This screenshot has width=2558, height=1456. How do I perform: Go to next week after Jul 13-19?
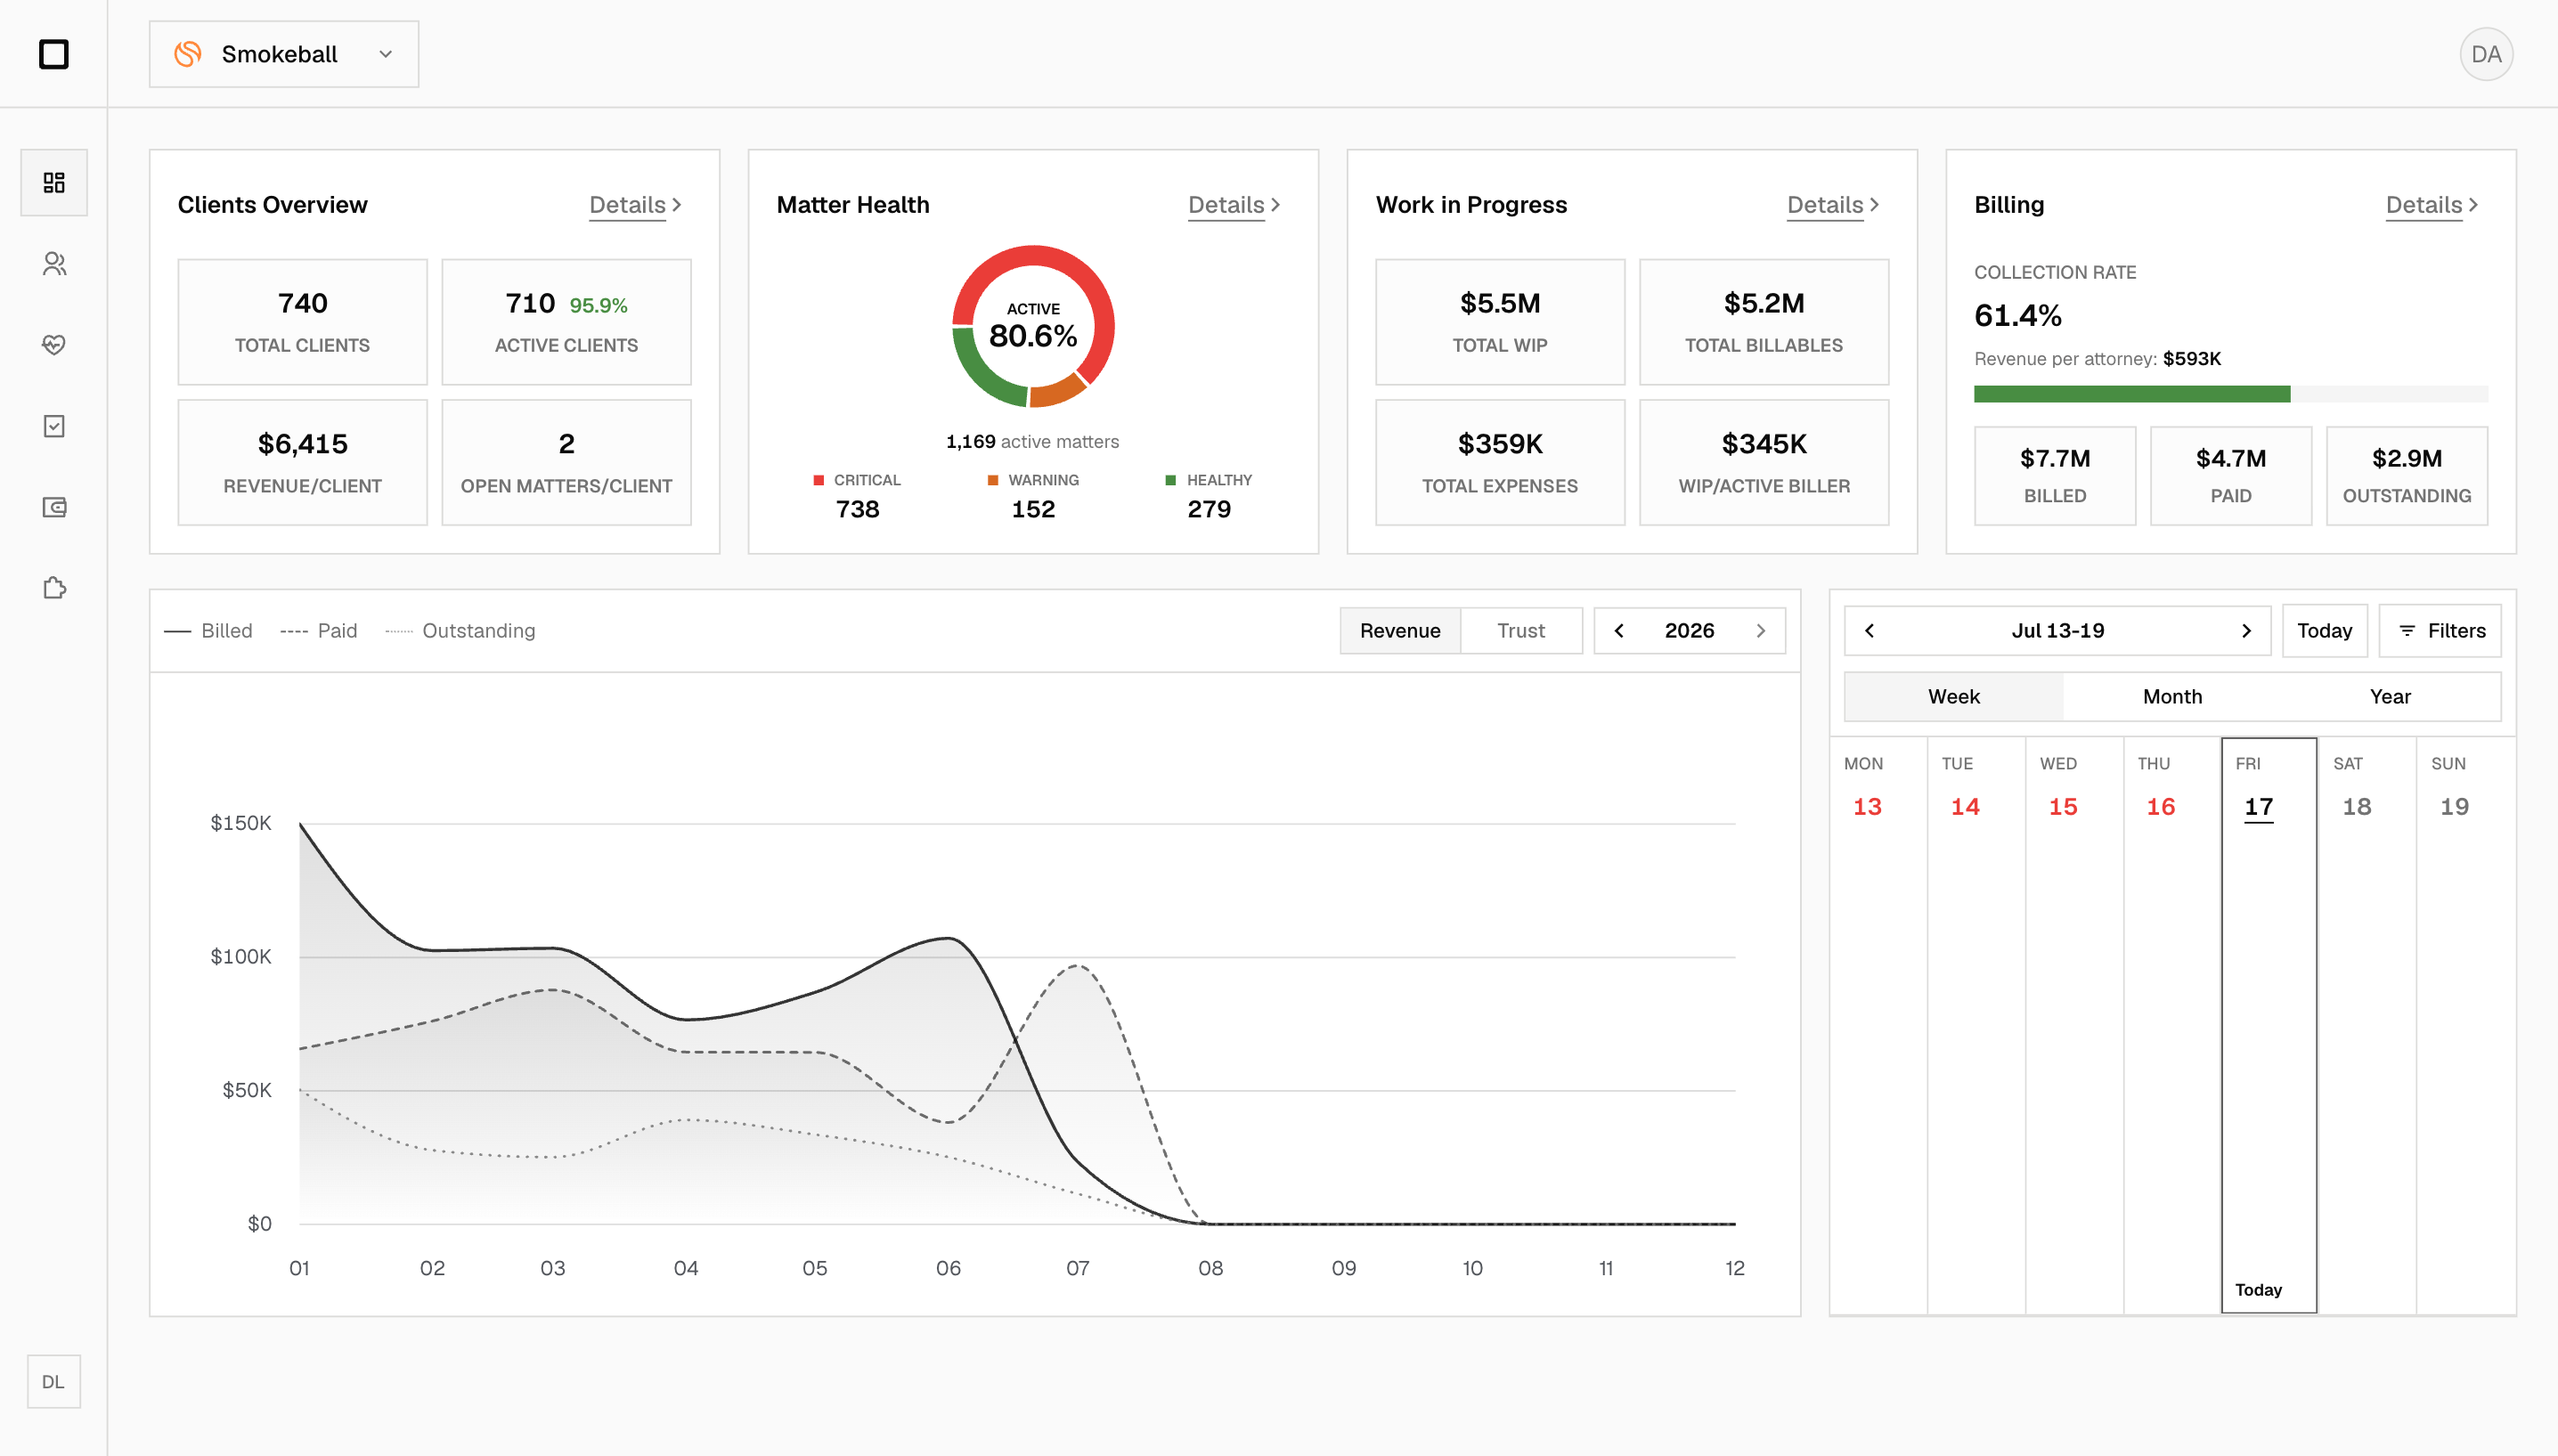(x=2246, y=630)
